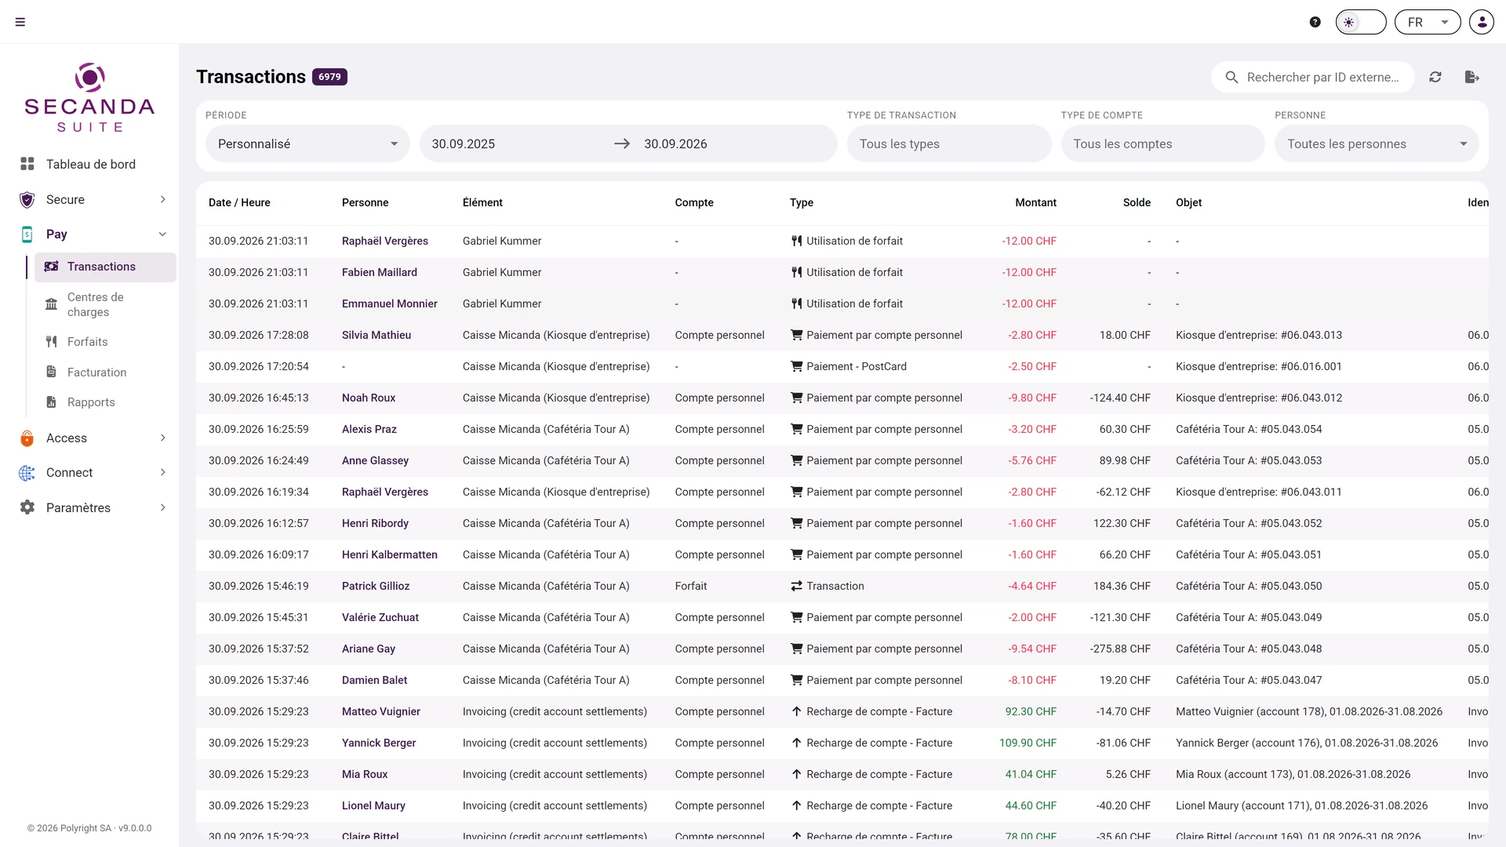Screen dimensions: 1506x847
Task: Open the Facturation page
Action: pyautogui.click(x=105, y=372)
